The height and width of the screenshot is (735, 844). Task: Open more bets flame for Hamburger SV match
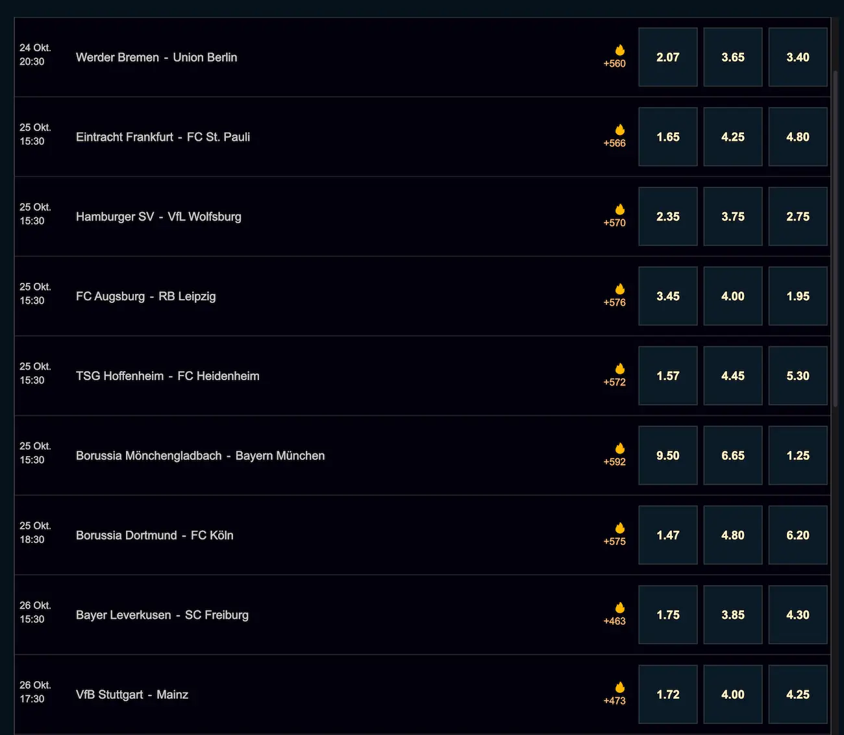pyautogui.click(x=620, y=210)
